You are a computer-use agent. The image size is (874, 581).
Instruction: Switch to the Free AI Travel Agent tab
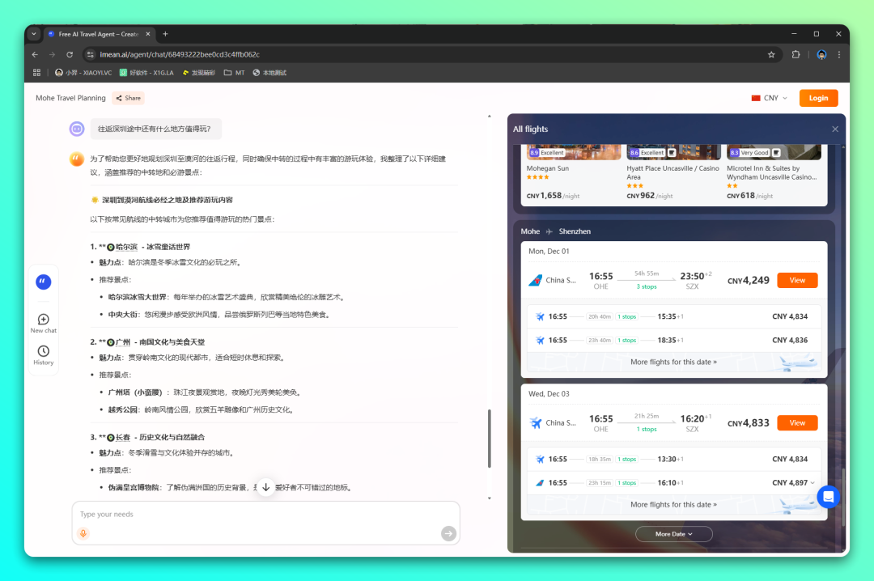click(x=95, y=34)
